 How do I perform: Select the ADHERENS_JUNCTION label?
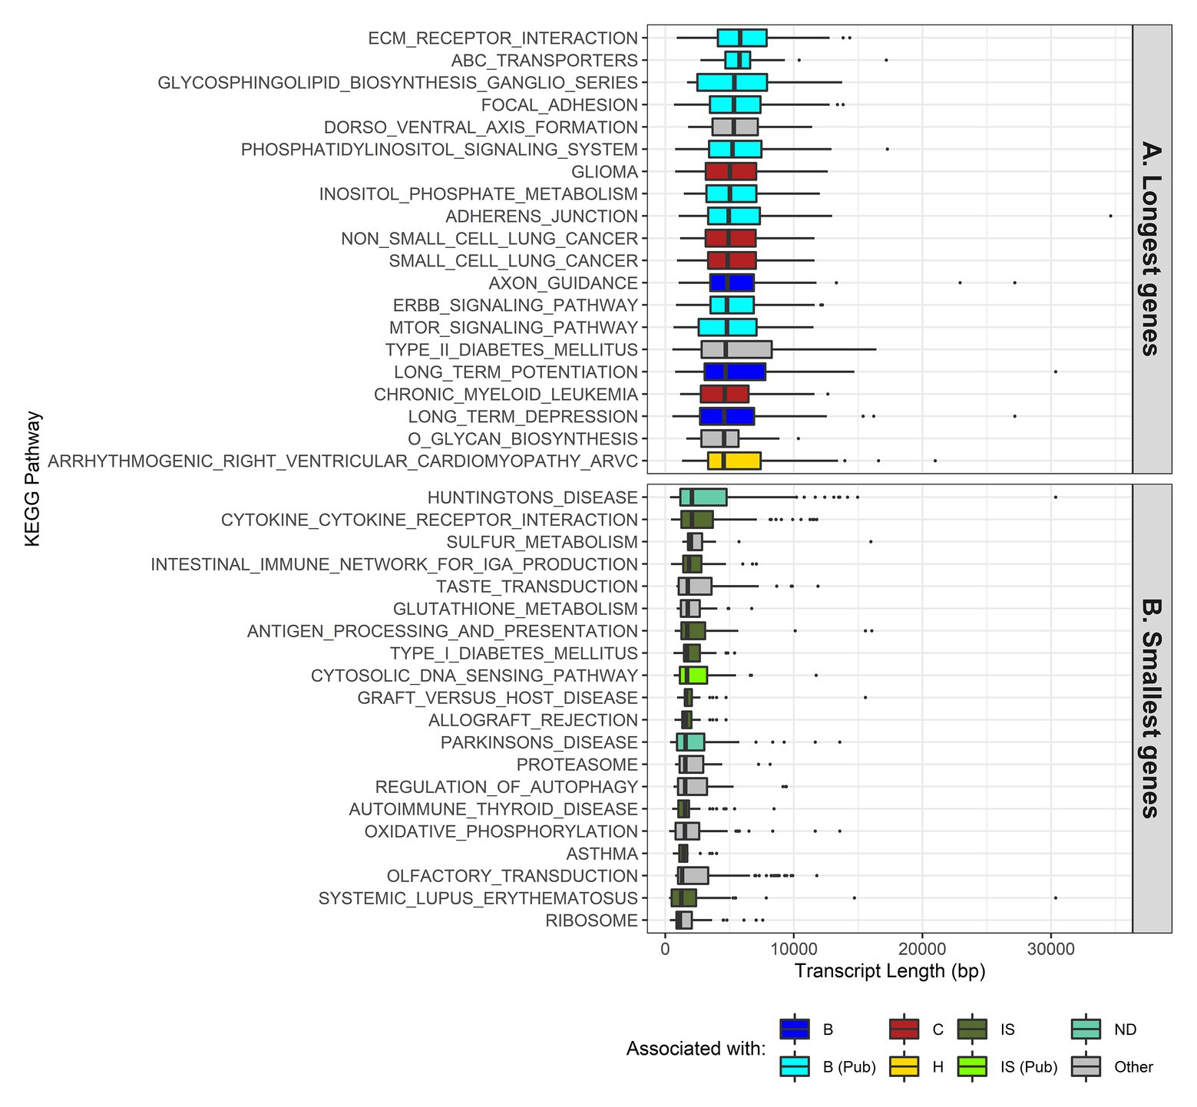(542, 216)
